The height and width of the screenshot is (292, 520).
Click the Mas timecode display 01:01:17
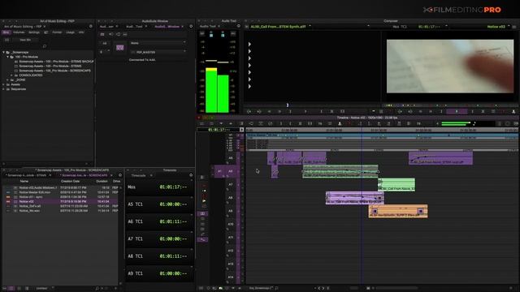coord(173,187)
